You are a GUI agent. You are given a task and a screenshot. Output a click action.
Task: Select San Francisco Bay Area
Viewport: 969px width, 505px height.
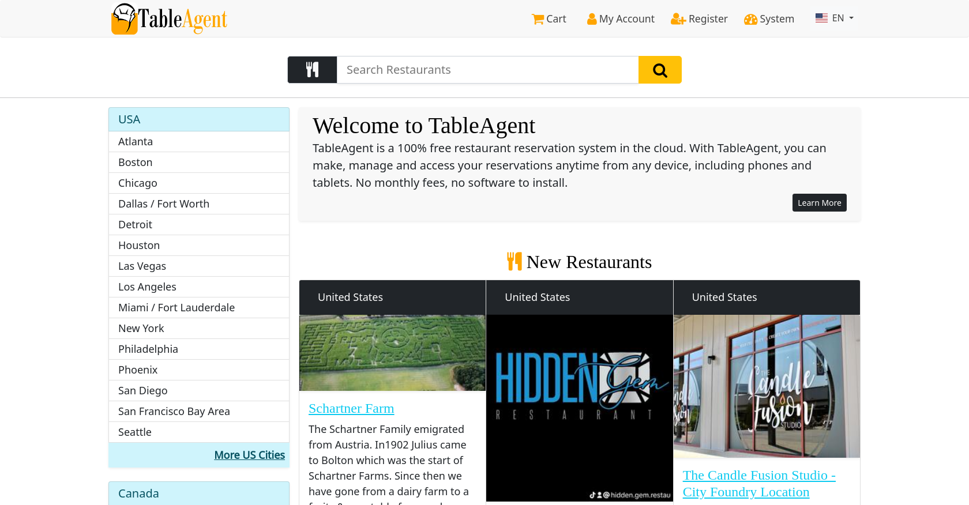click(x=199, y=412)
